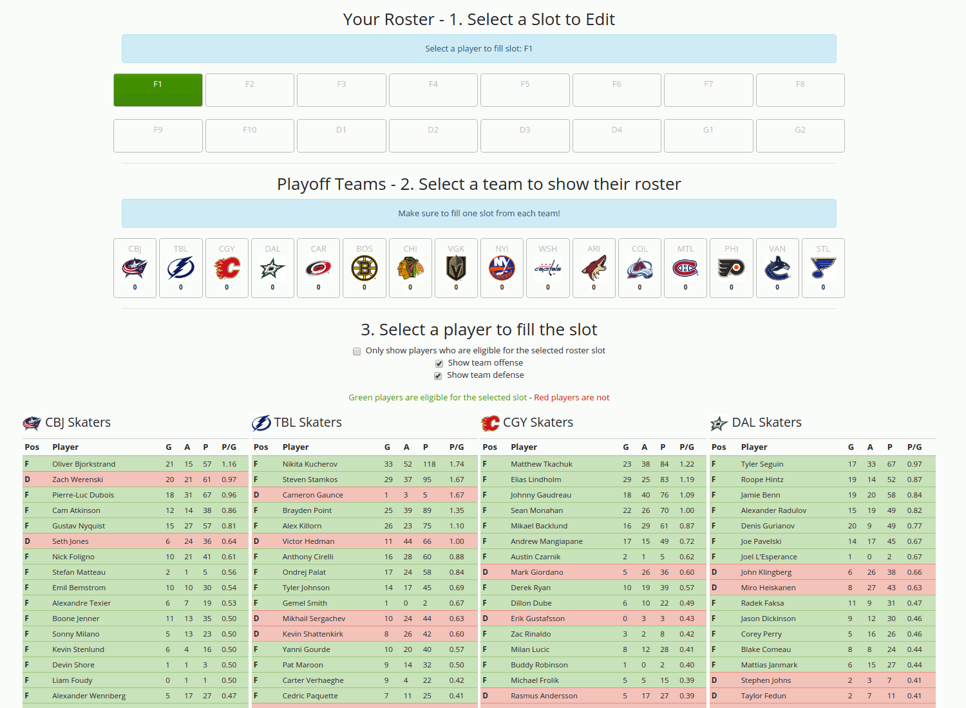Viewport: 966px width, 708px height.
Task: Click Zach Werenski in CBJ skaters
Action: [x=77, y=480]
